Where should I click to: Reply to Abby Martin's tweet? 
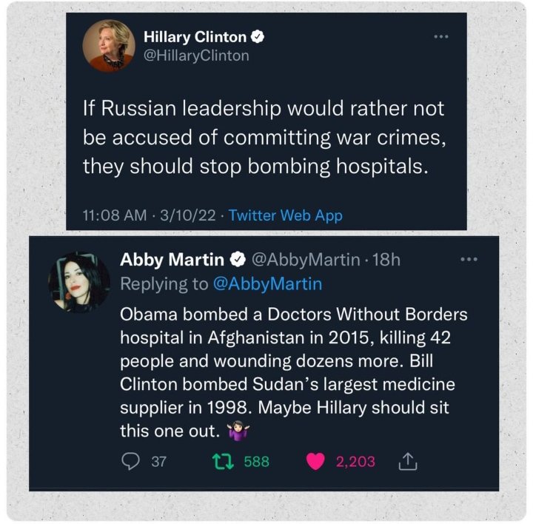click(x=130, y=462)
